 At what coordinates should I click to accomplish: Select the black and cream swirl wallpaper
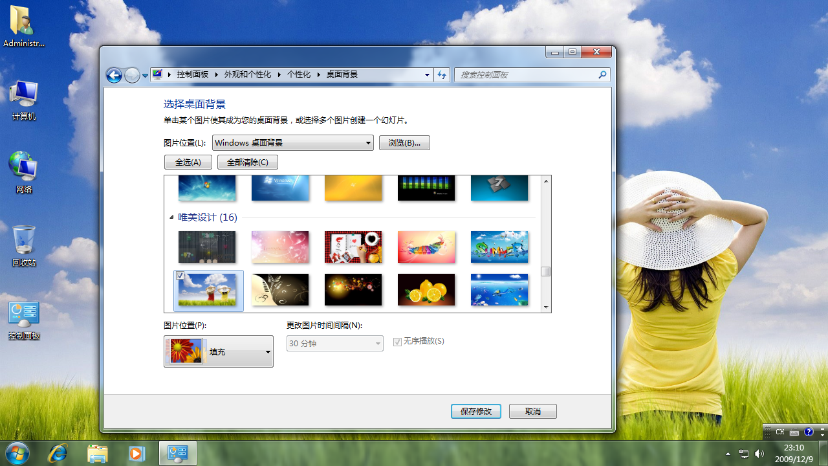(x=280, y=289)
